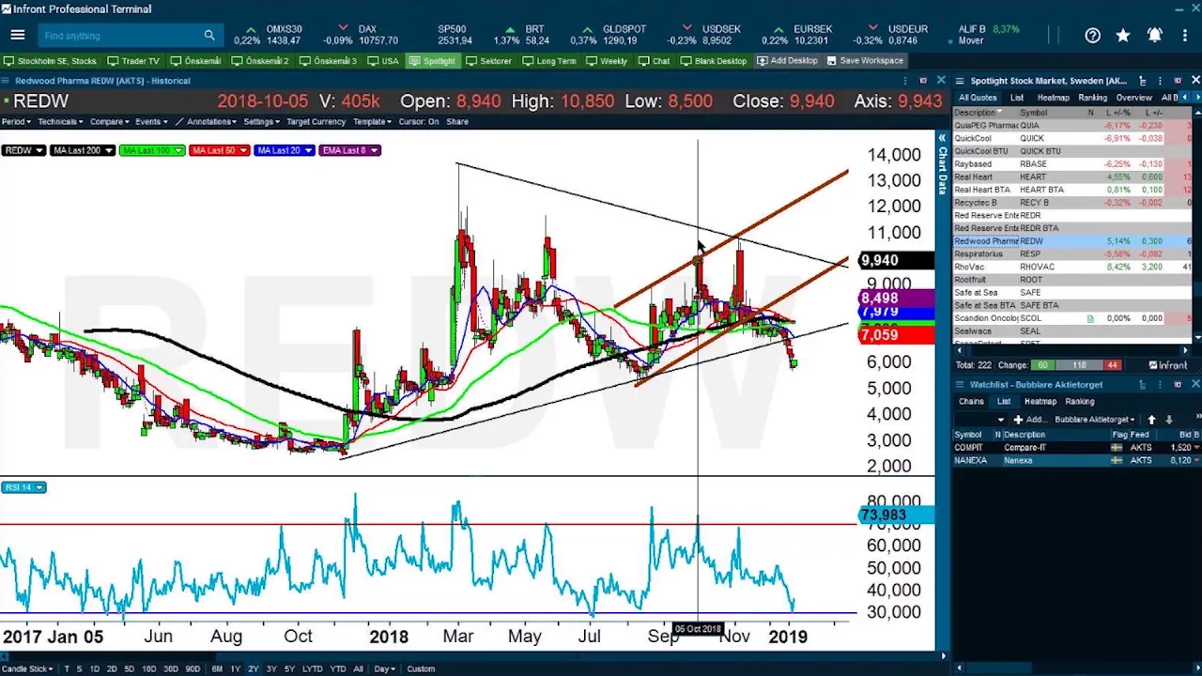Screen dimensions: 1202x676
Task: Click the Chat desktop monitor icon
Action: point(643,61)
